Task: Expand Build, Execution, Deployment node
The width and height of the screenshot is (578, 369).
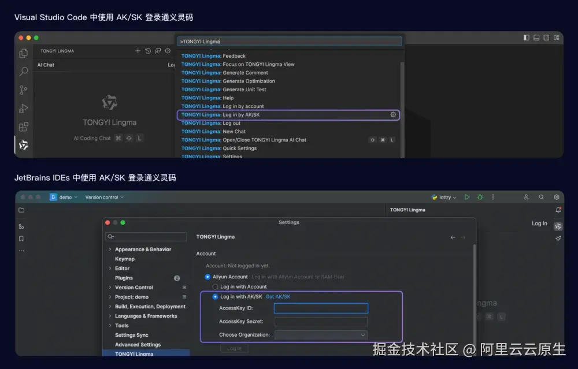Action: coord(110,307)
